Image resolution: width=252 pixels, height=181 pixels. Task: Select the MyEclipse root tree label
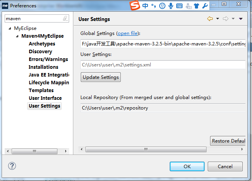click(25, 28)
